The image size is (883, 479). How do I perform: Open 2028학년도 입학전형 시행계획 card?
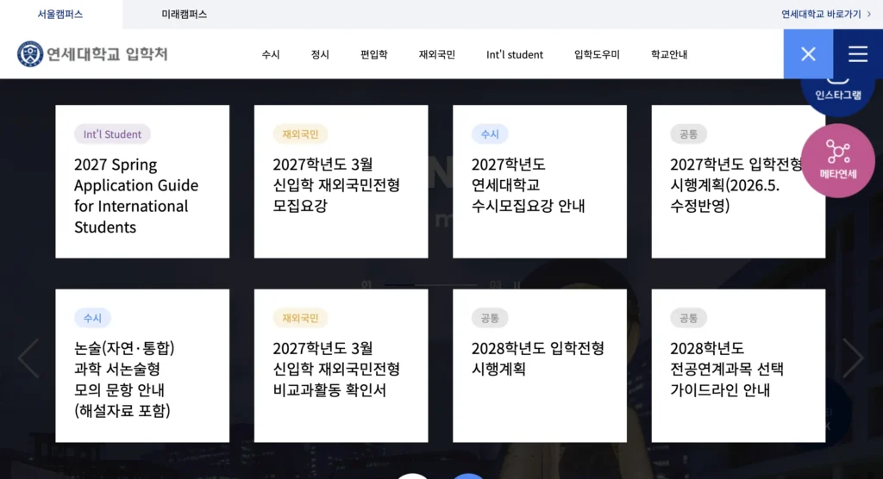coord(540,365)
